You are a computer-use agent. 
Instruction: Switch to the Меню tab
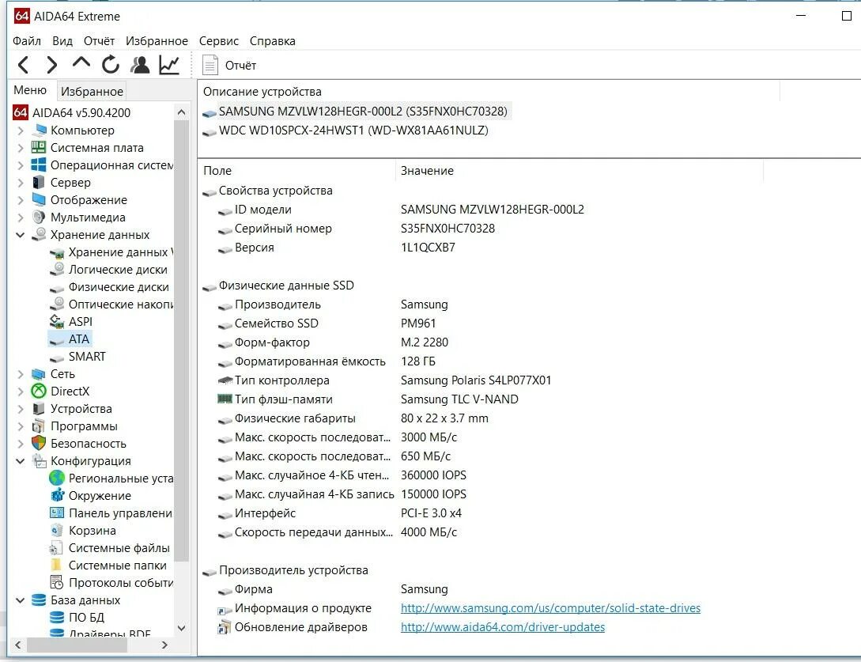(x=30, y=90)
